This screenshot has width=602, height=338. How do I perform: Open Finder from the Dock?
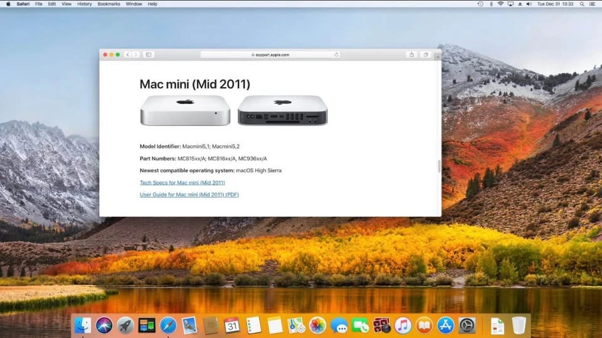pos(83,325)
